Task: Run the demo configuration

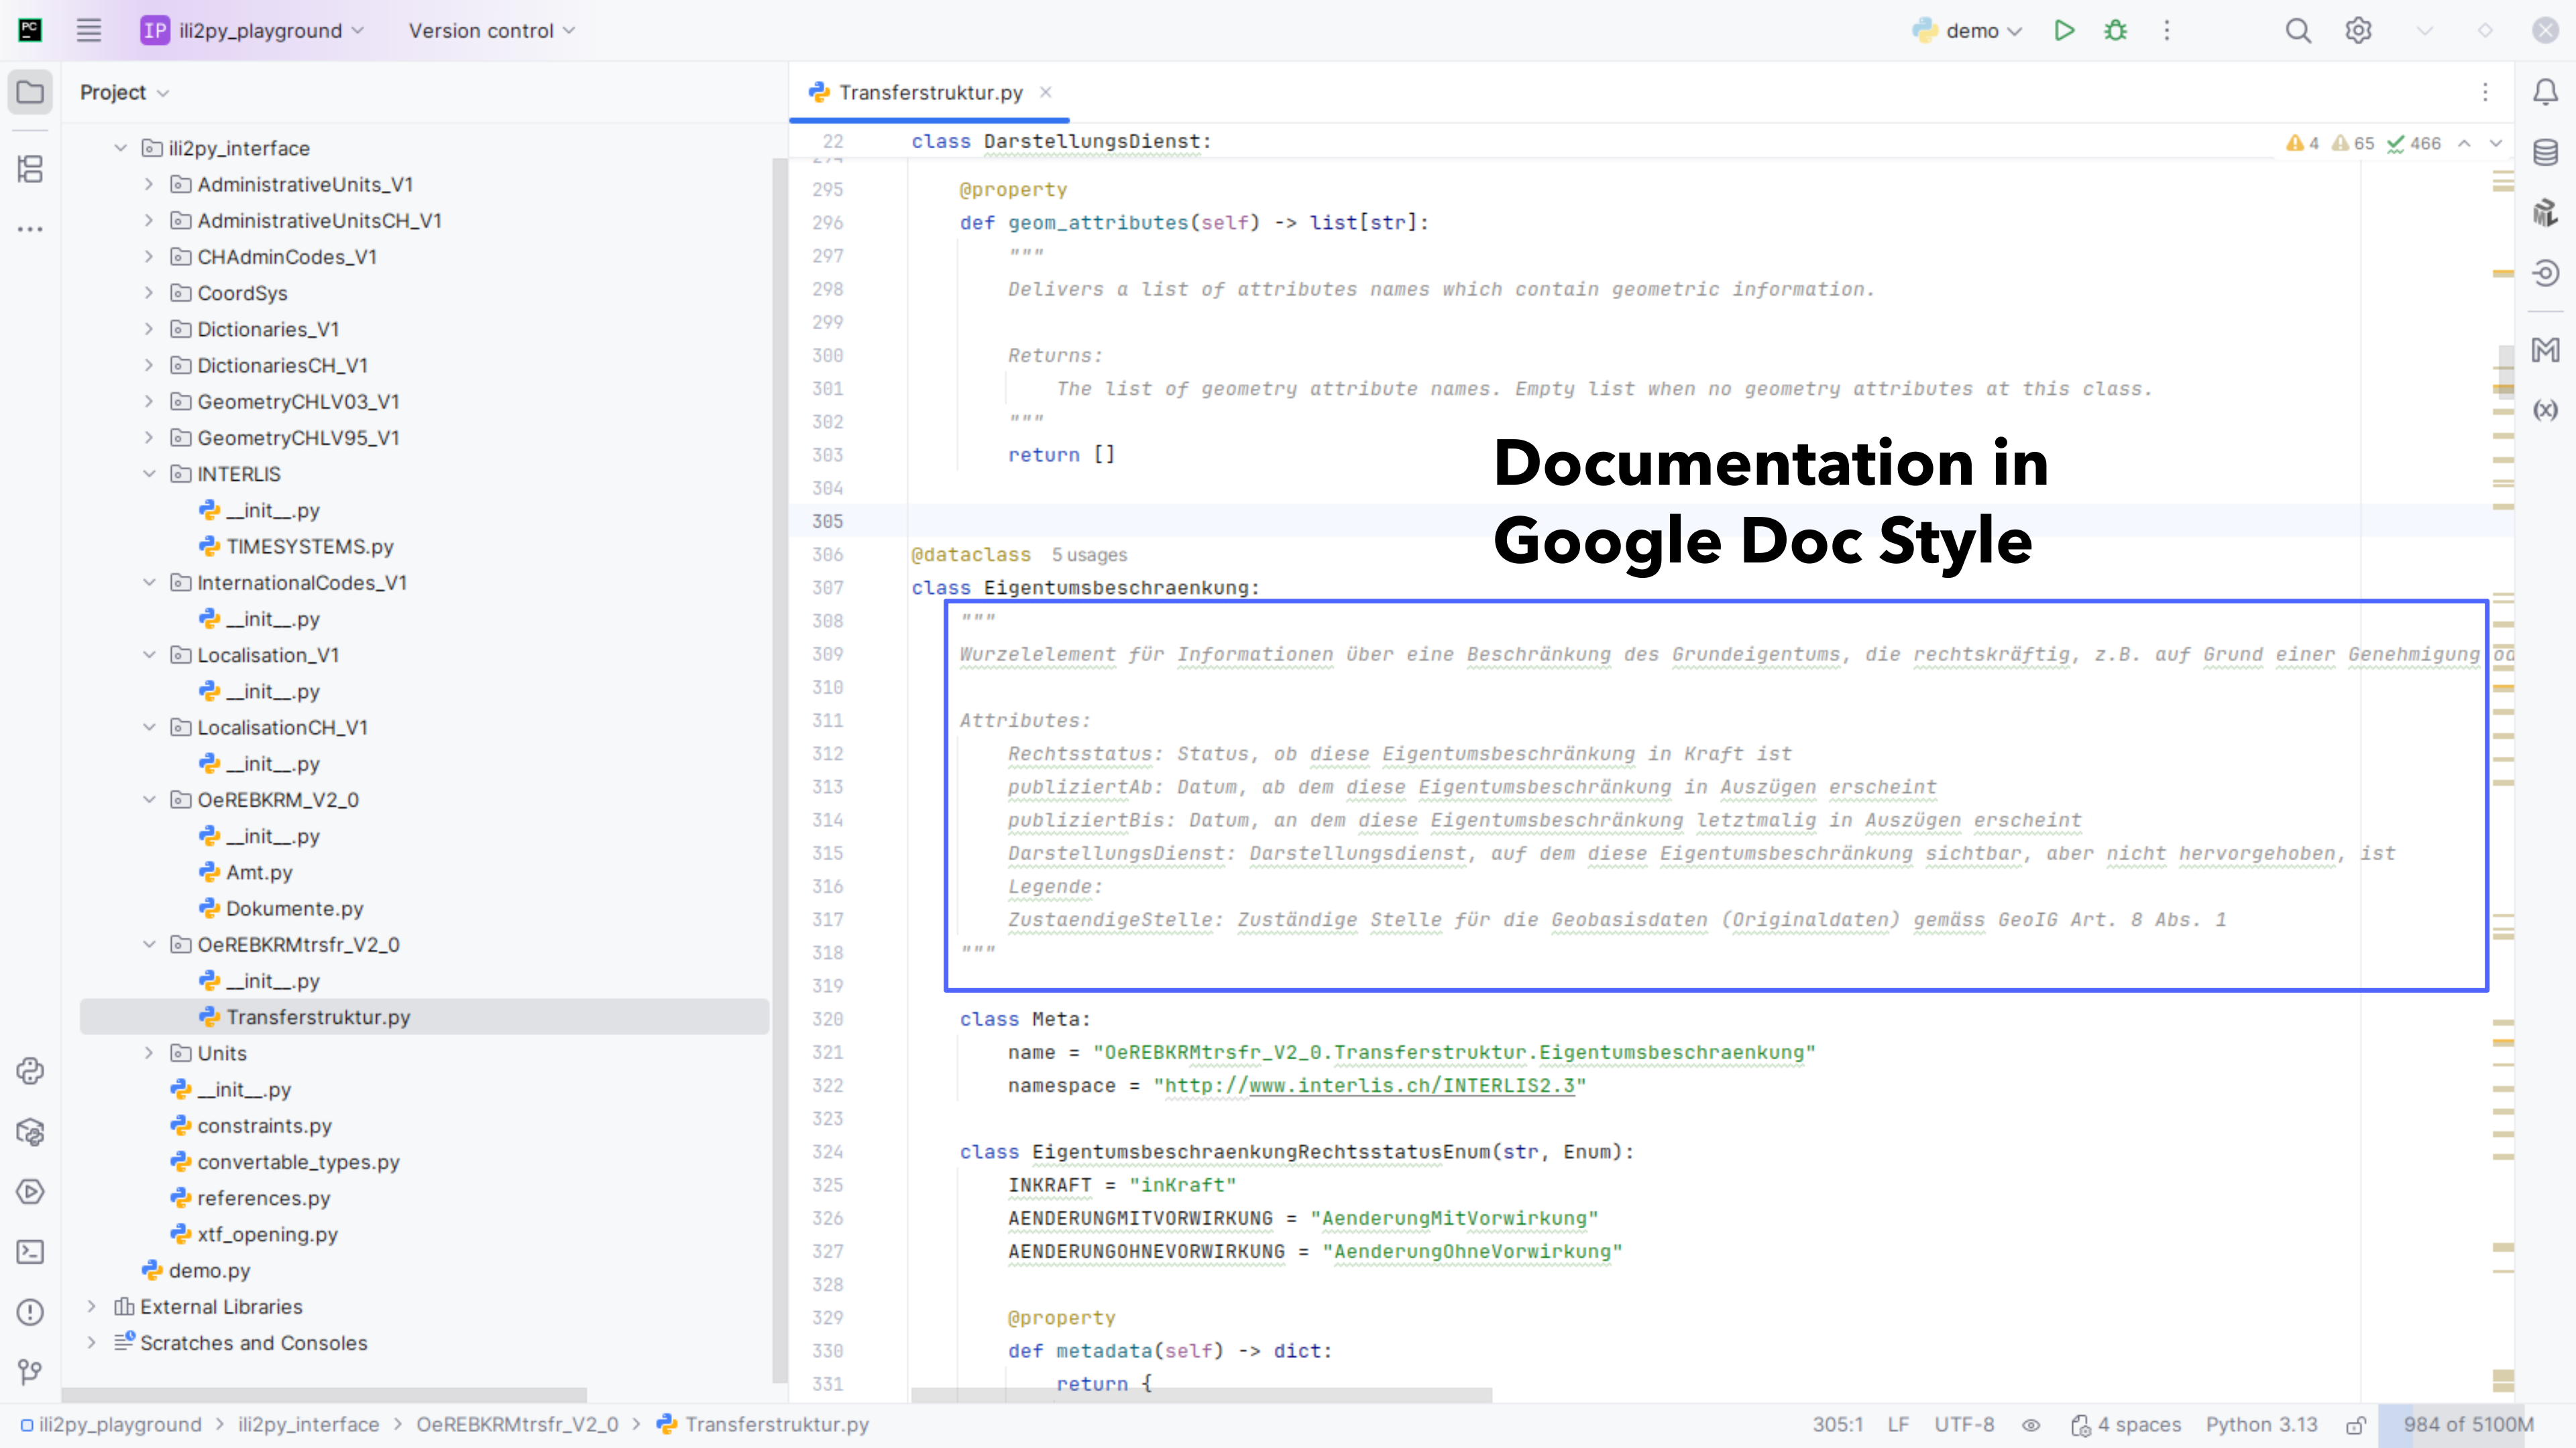Action: click(2064, 31)
